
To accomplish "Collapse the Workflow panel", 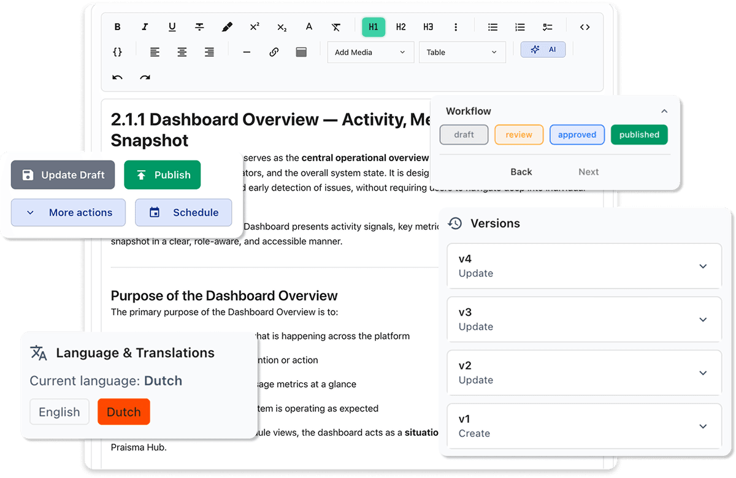I will point(664,111).
